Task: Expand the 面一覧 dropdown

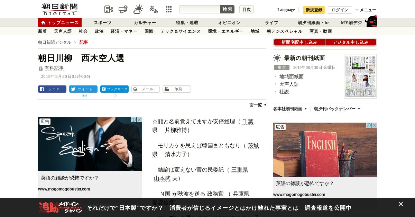Action: click(x=258, y=105)
